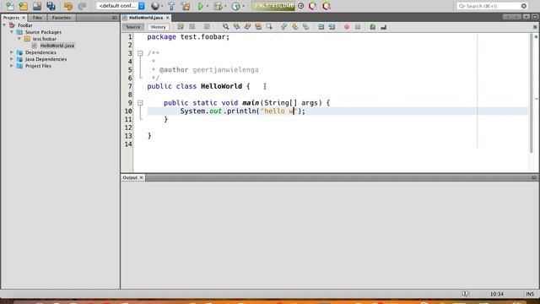Click the Build Project hammer icon
Viewport: 540px width, 304px height.
tap(171, 6)
